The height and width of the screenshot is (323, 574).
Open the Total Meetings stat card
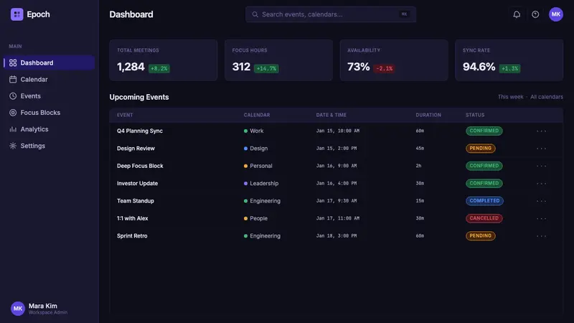(164, 60)
